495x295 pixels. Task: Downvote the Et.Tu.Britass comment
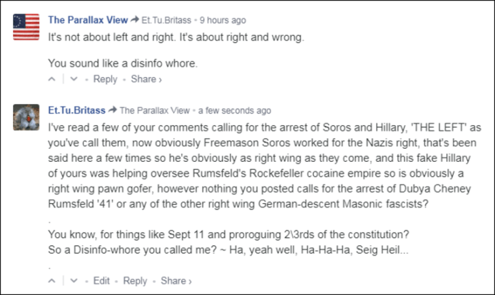pyautogui.click(x=73, y=281)
